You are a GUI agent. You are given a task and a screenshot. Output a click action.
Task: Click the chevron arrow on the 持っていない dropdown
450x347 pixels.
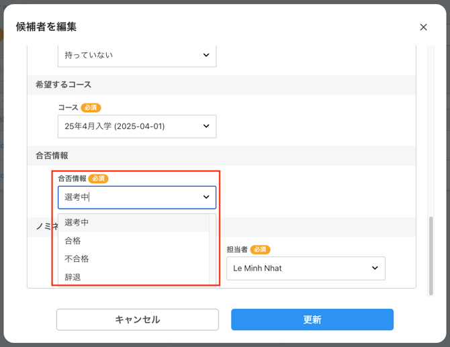coord(206,55)
